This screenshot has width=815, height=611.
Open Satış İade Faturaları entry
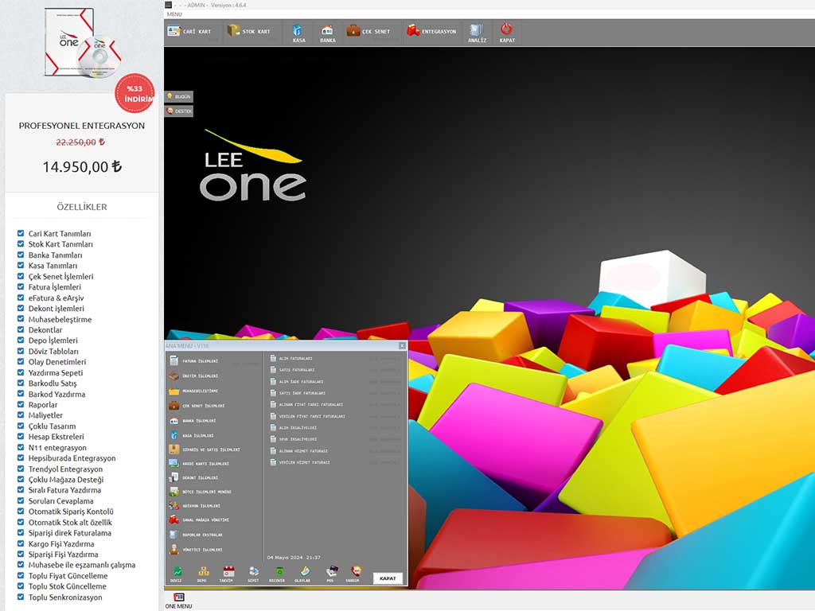298,393
